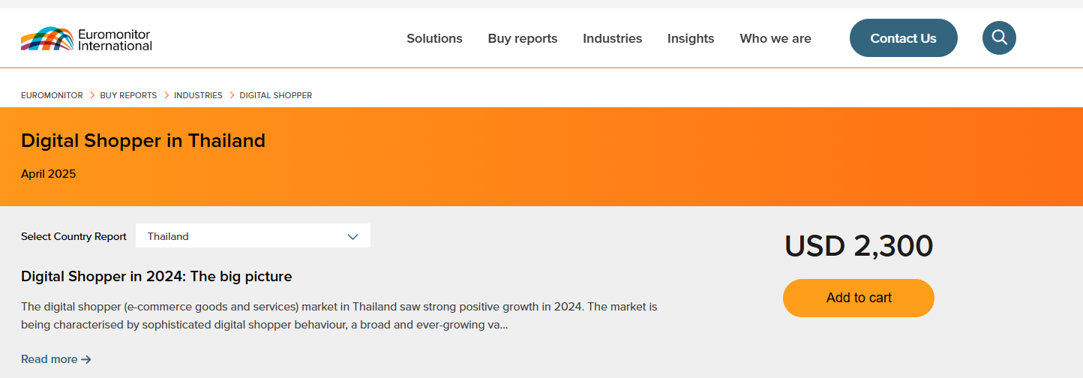
Task: Click the DIGITAL SHOPPER breadcrumb
Action: point(275,95)
